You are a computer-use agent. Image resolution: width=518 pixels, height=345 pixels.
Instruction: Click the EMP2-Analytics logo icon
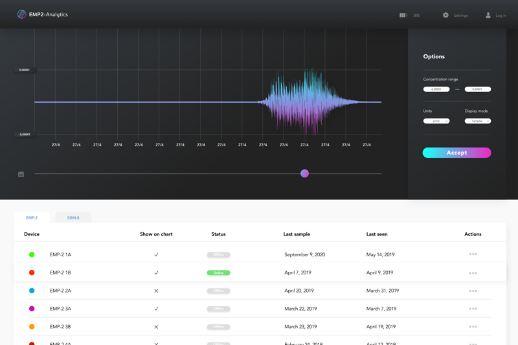[x=22, y=14]
